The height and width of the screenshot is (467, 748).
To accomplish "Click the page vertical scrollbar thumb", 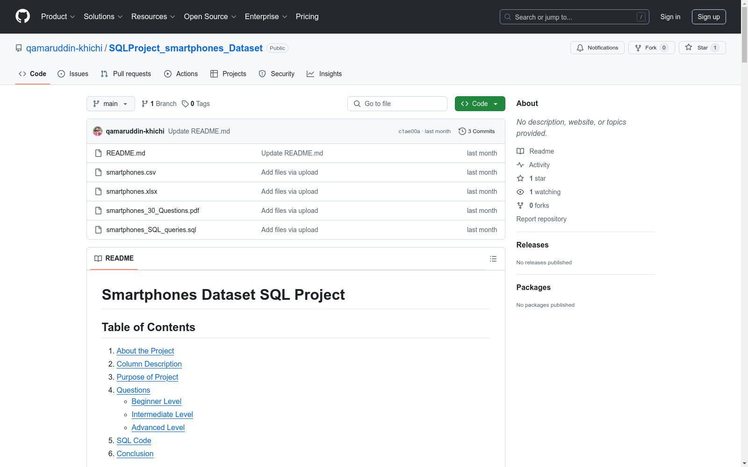I will 744,35.
